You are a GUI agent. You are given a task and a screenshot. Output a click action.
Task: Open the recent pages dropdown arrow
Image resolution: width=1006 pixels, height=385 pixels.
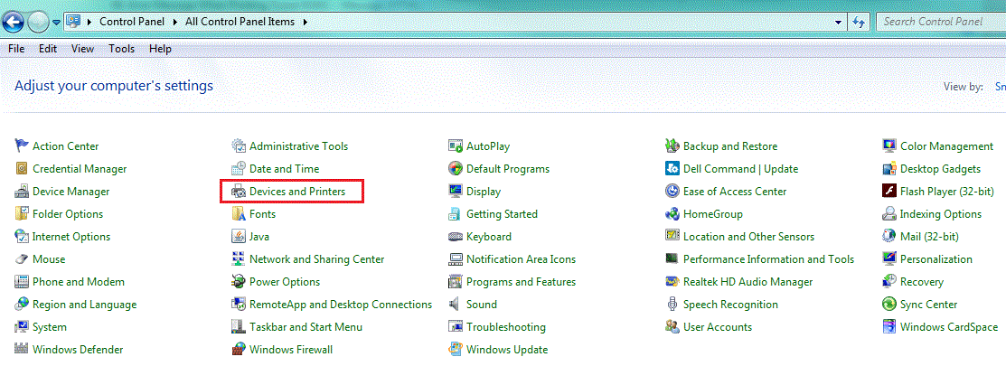pyautogui.click(x=56, y=22)
